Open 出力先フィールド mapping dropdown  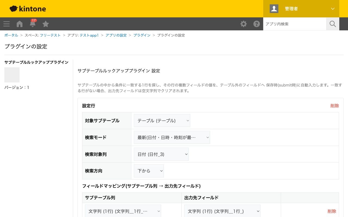point(222,211)
